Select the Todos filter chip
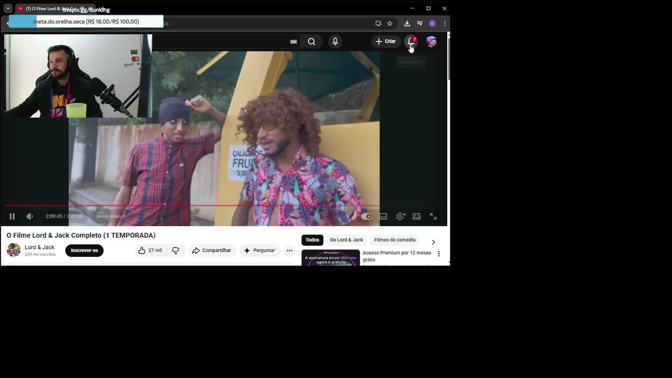Screen dimensions: 672x378 [312, 240]
